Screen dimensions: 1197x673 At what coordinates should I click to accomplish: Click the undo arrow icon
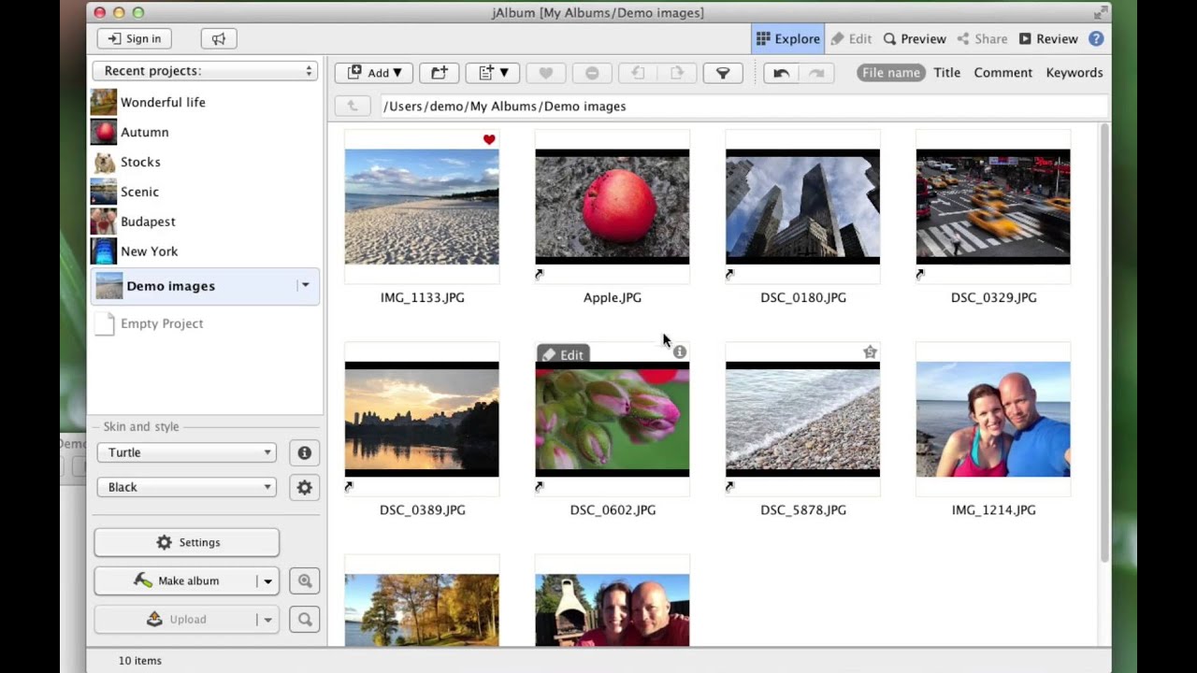pyautogui.click(x=781, y=73)
